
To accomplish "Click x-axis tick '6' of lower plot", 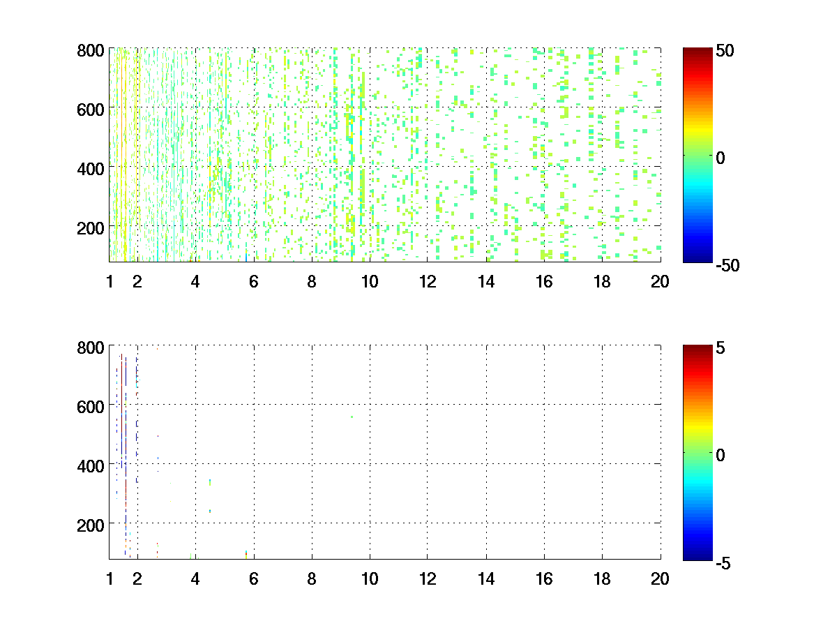I will coord(253,578).
